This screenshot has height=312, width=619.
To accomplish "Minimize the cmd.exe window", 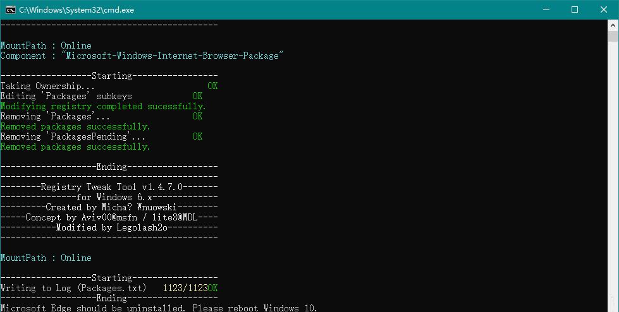I will tap(546, 10).
